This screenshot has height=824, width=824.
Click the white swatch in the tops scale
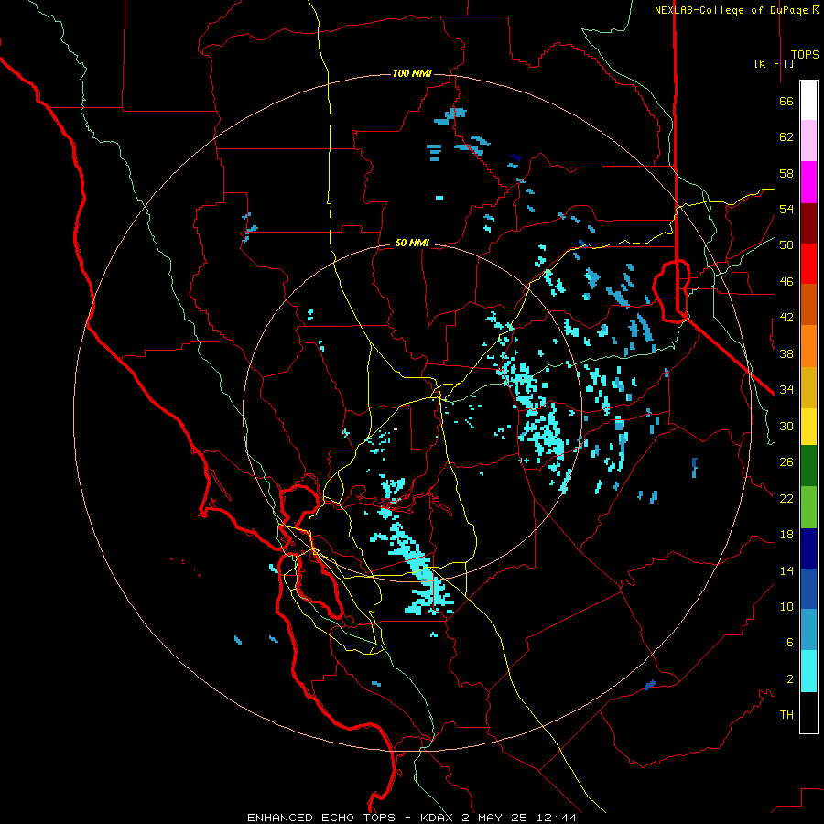(808, 101)
